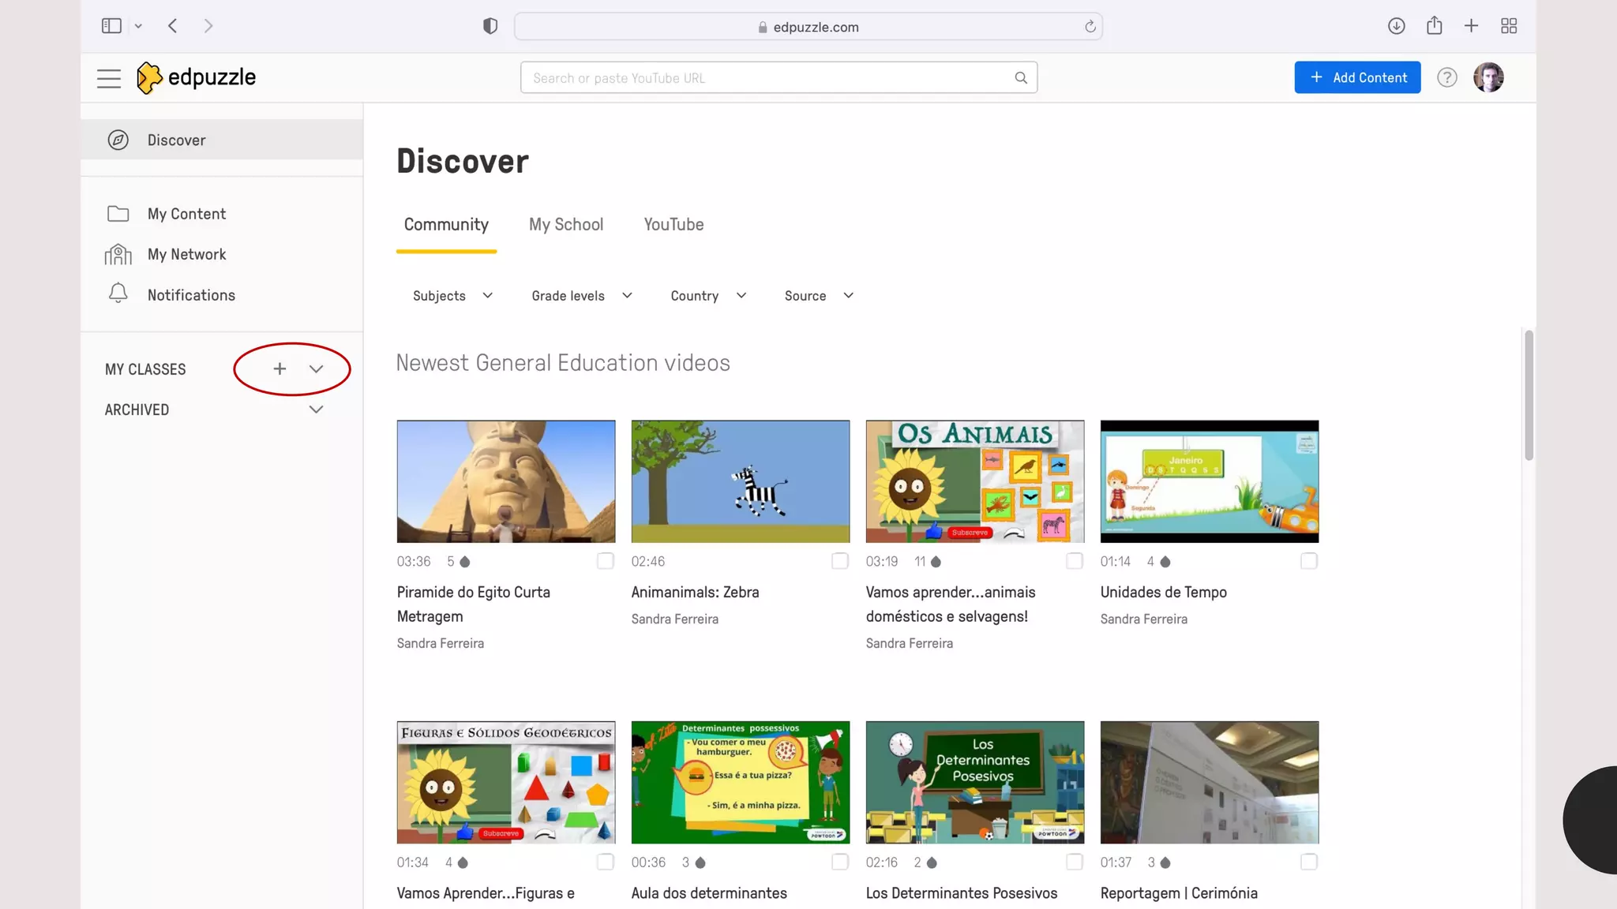Expand the Archived classes section
1617x909 pixels.
316,410
